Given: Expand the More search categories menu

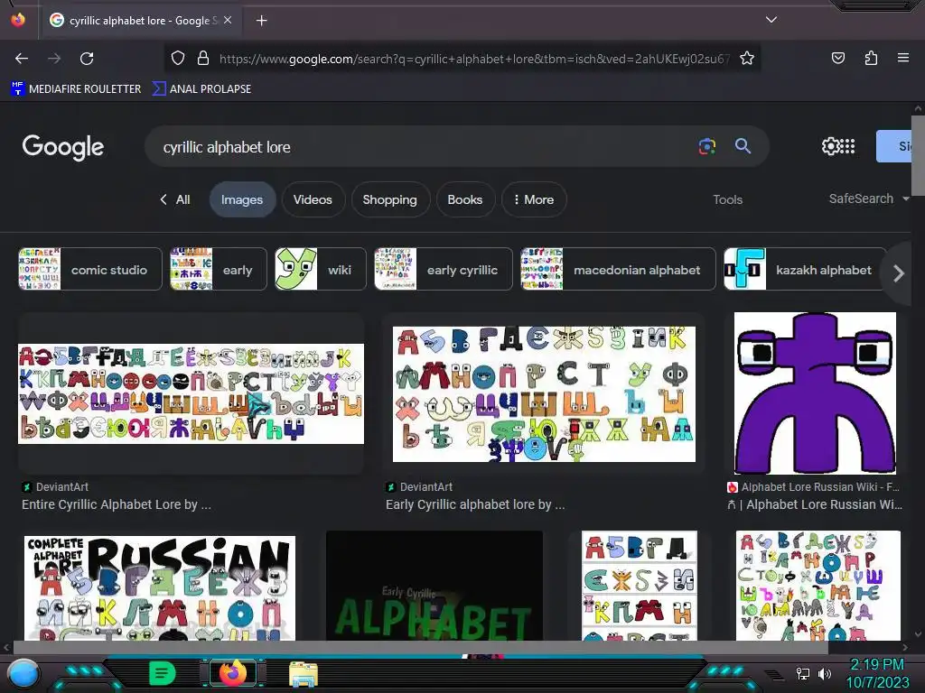Looking at the screenshot, I should coord(534,199).
